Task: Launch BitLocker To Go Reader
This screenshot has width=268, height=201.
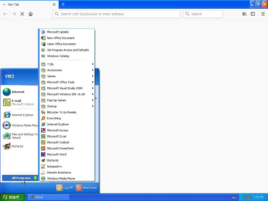Action: pos(67,112)
